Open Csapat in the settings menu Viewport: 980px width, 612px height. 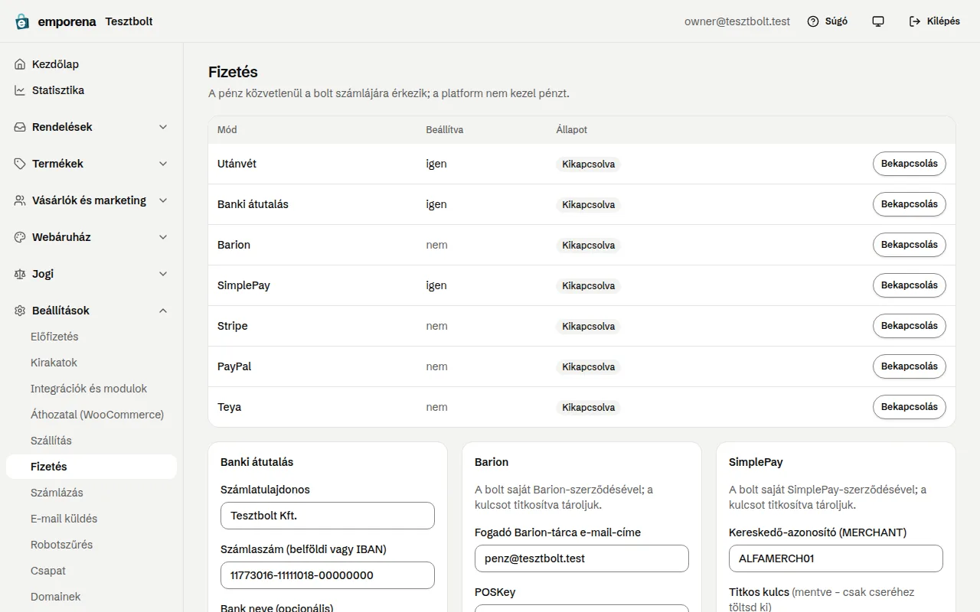[91, 571]
